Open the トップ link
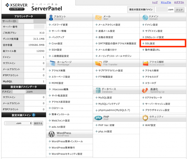The width and height of the screenshot is (187, 159). tap(155, 2)
